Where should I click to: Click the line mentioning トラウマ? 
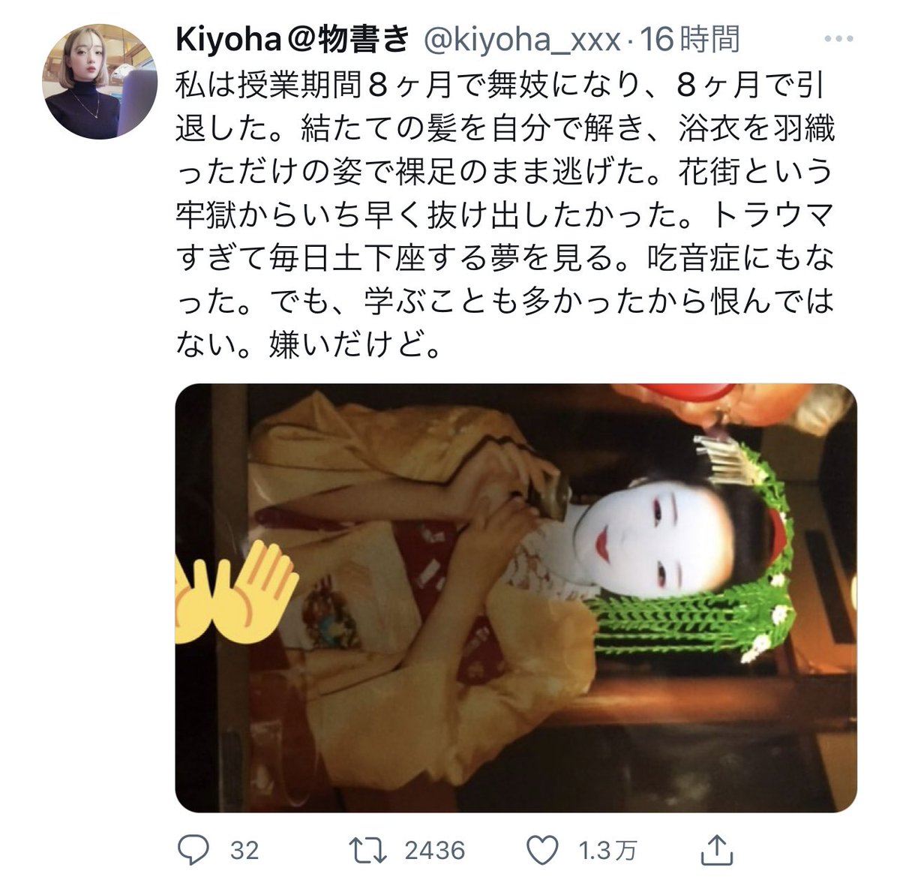tap(505, 216)
